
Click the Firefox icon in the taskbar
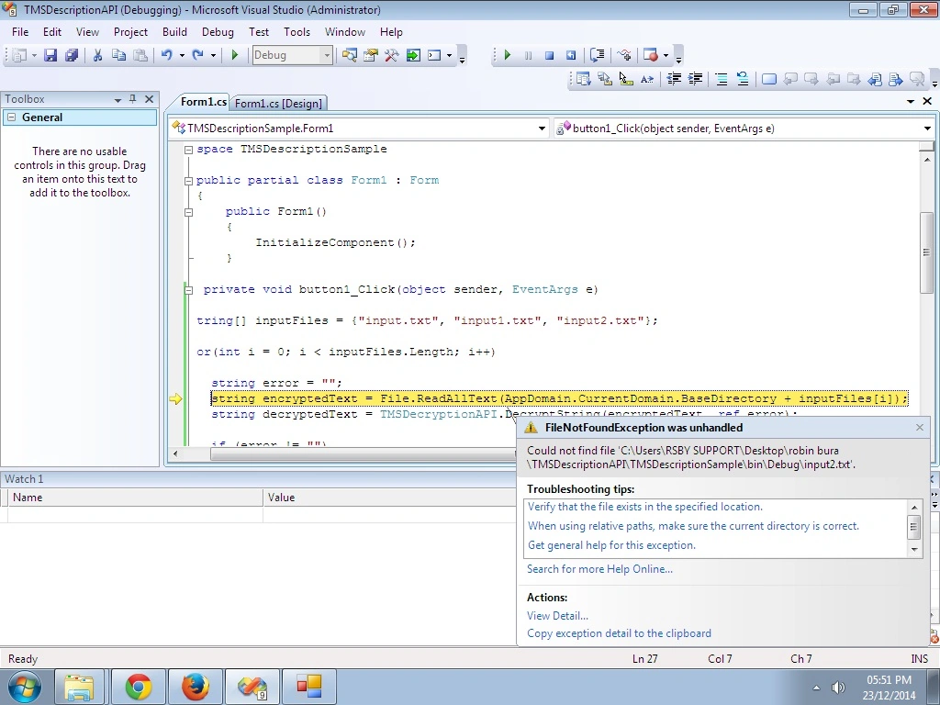click(x=196, y=687)
